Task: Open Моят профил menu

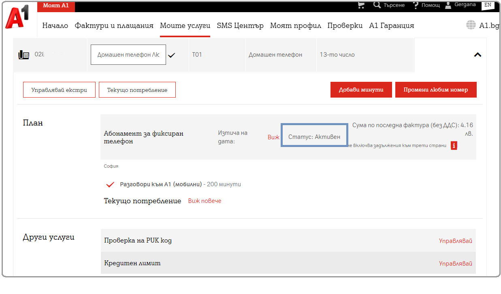Action: [x=296, y=26]
